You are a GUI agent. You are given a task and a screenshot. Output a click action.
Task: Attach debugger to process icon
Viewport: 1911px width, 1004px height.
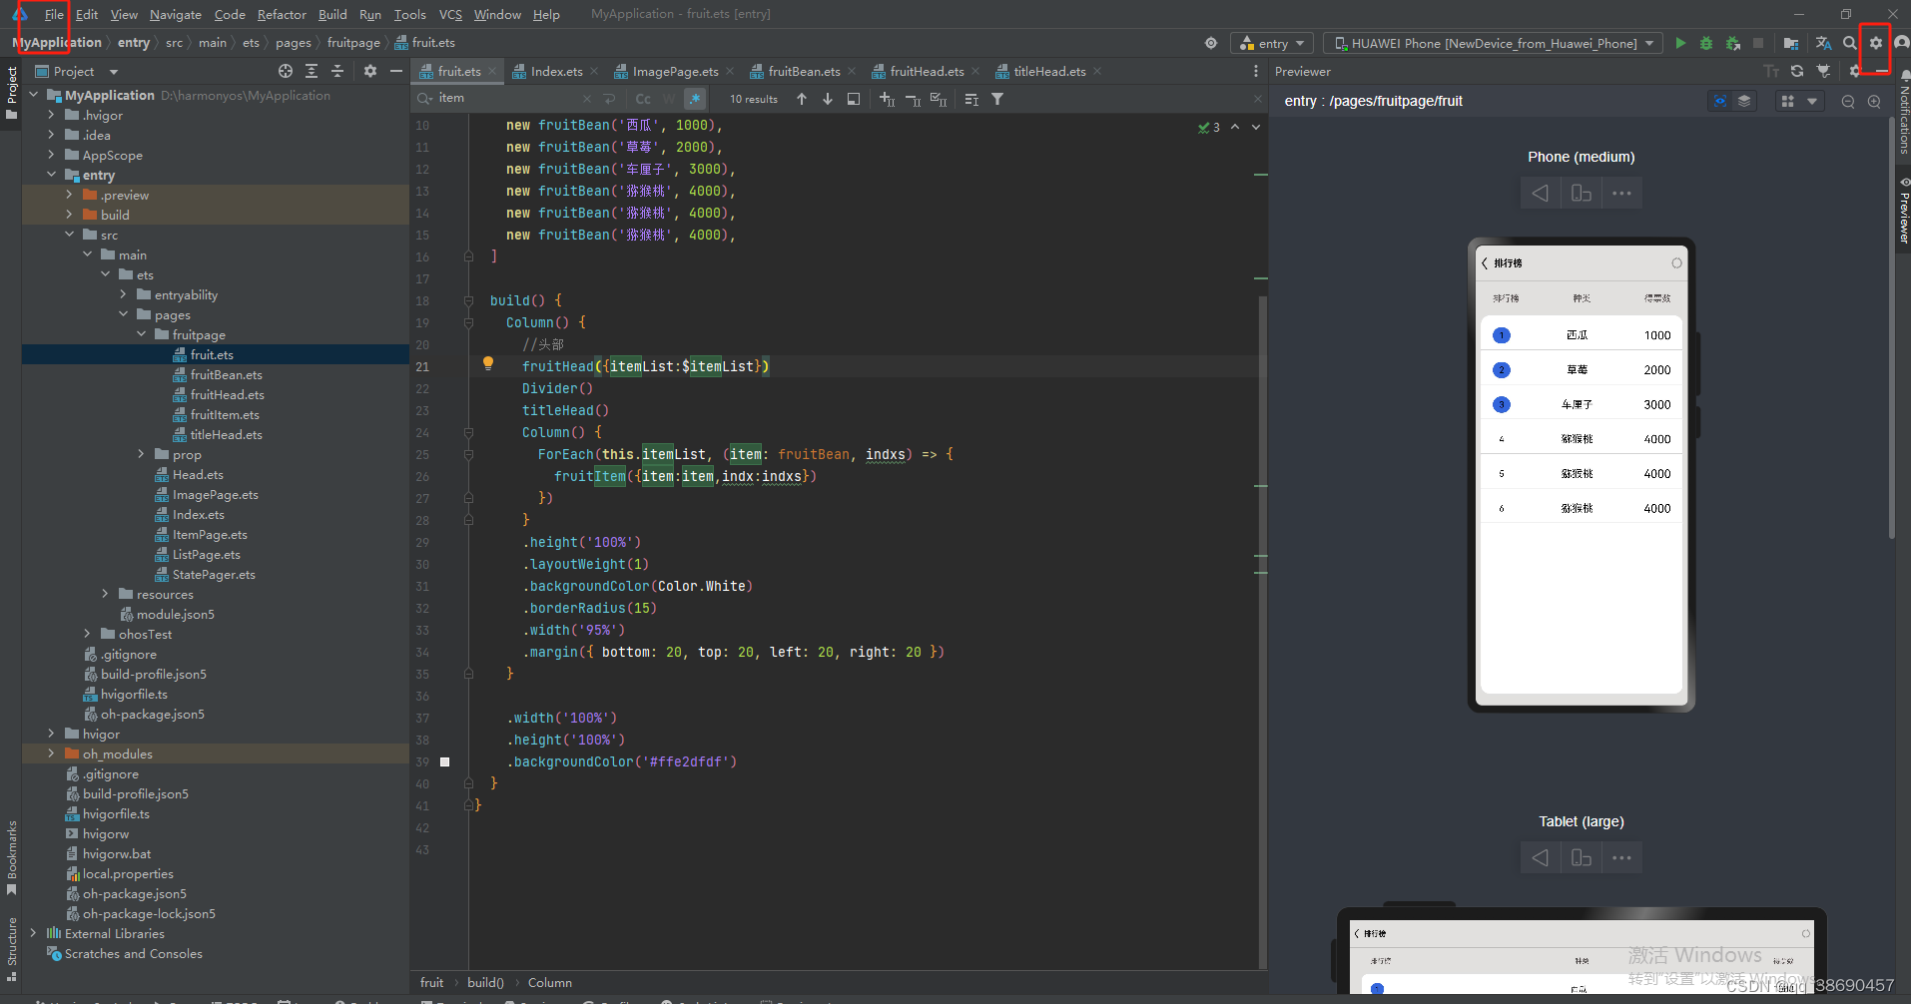tap(1733, 43)
